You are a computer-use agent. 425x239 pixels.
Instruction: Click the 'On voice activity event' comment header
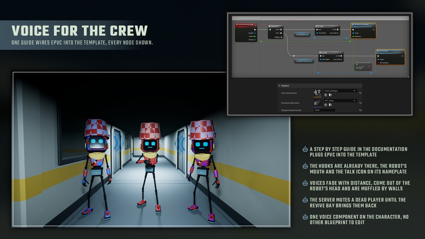320,18
